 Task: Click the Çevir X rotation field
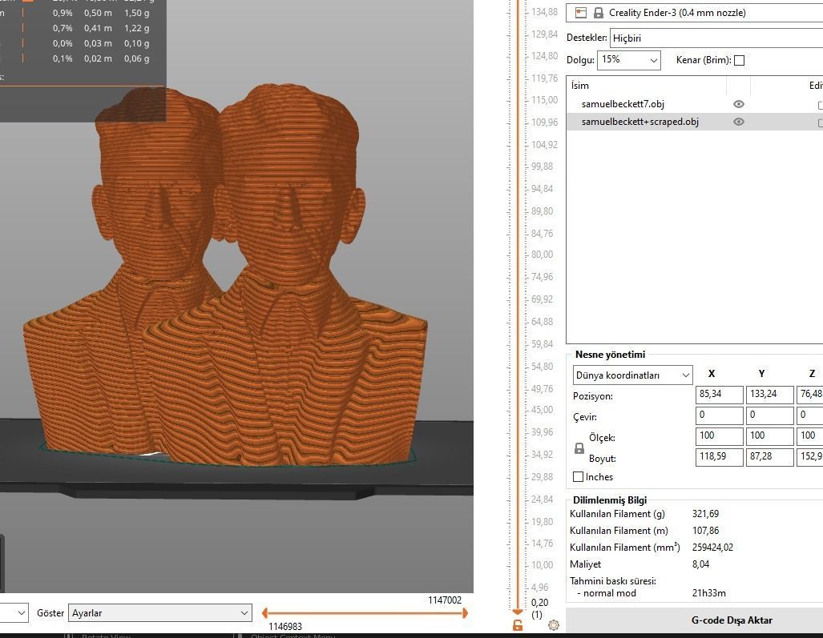click(719, 415)
